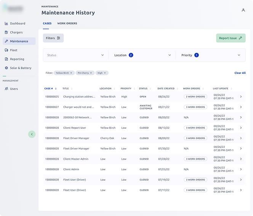Click the Report Issue button
The width and height of the screenshot is (253, 216).
click(x=231, y=38)
